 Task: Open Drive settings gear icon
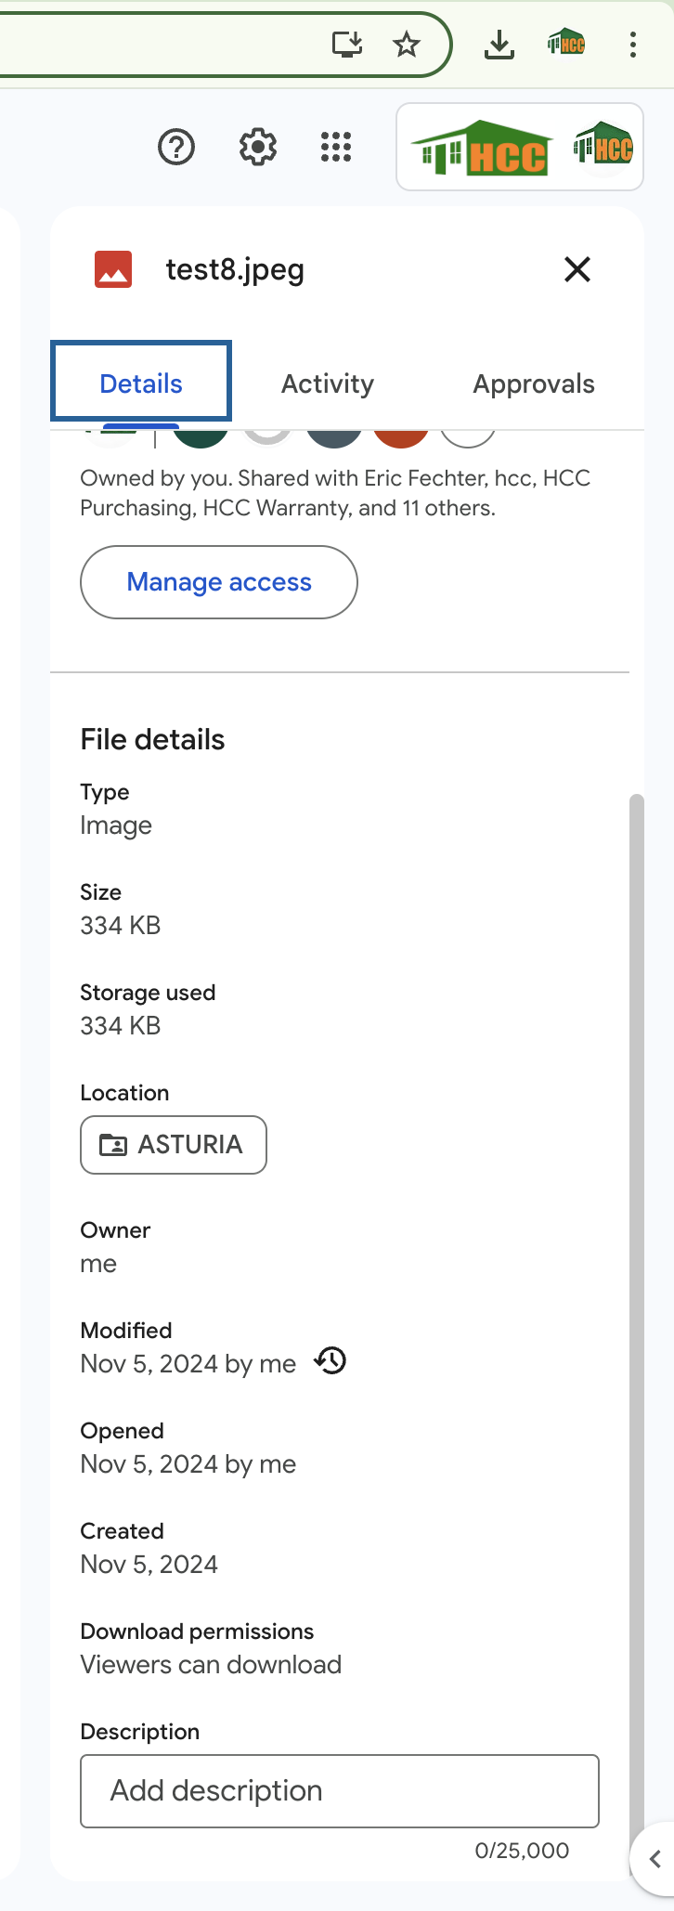click(258, 147)
